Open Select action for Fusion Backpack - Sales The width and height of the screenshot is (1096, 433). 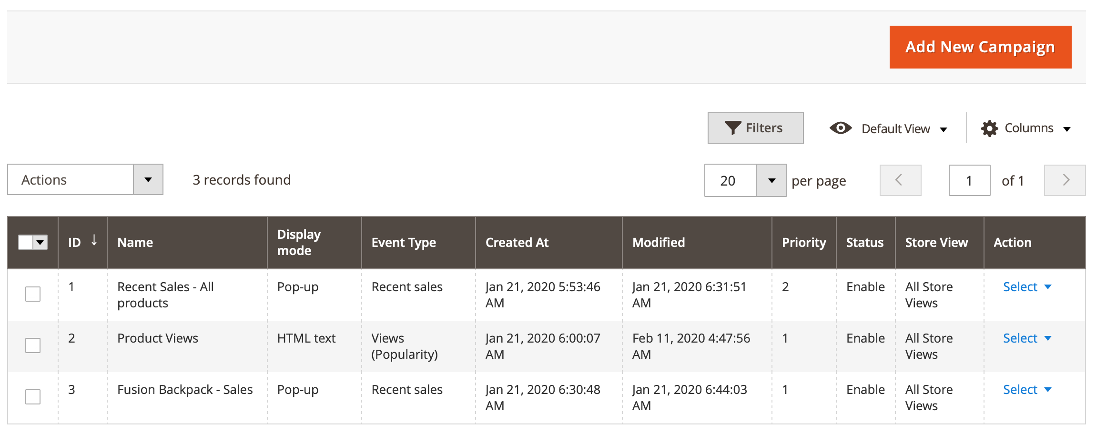(1027, 390)
